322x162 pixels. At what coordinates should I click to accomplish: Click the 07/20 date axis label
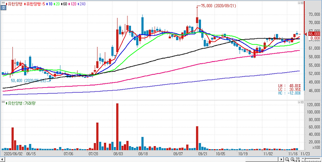(94, 153)
